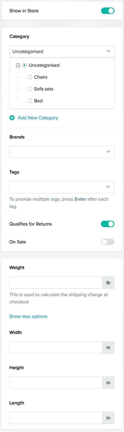This screenshot has width=124, height=432.
Task: Click the in unit label beside Width
Action: tap(108, 347)
